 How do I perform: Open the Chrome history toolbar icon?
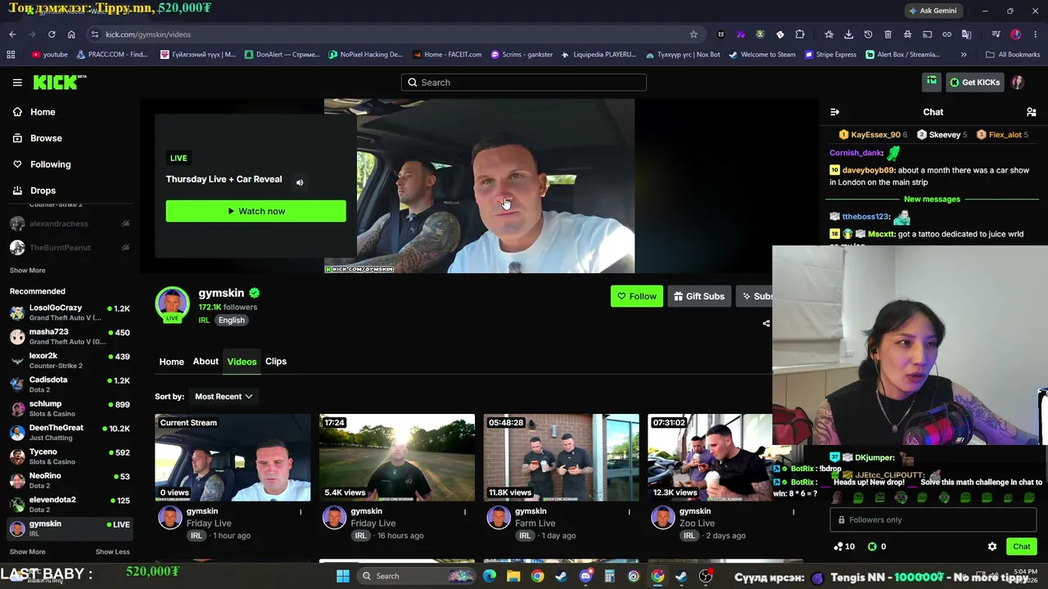coord(868,34)
